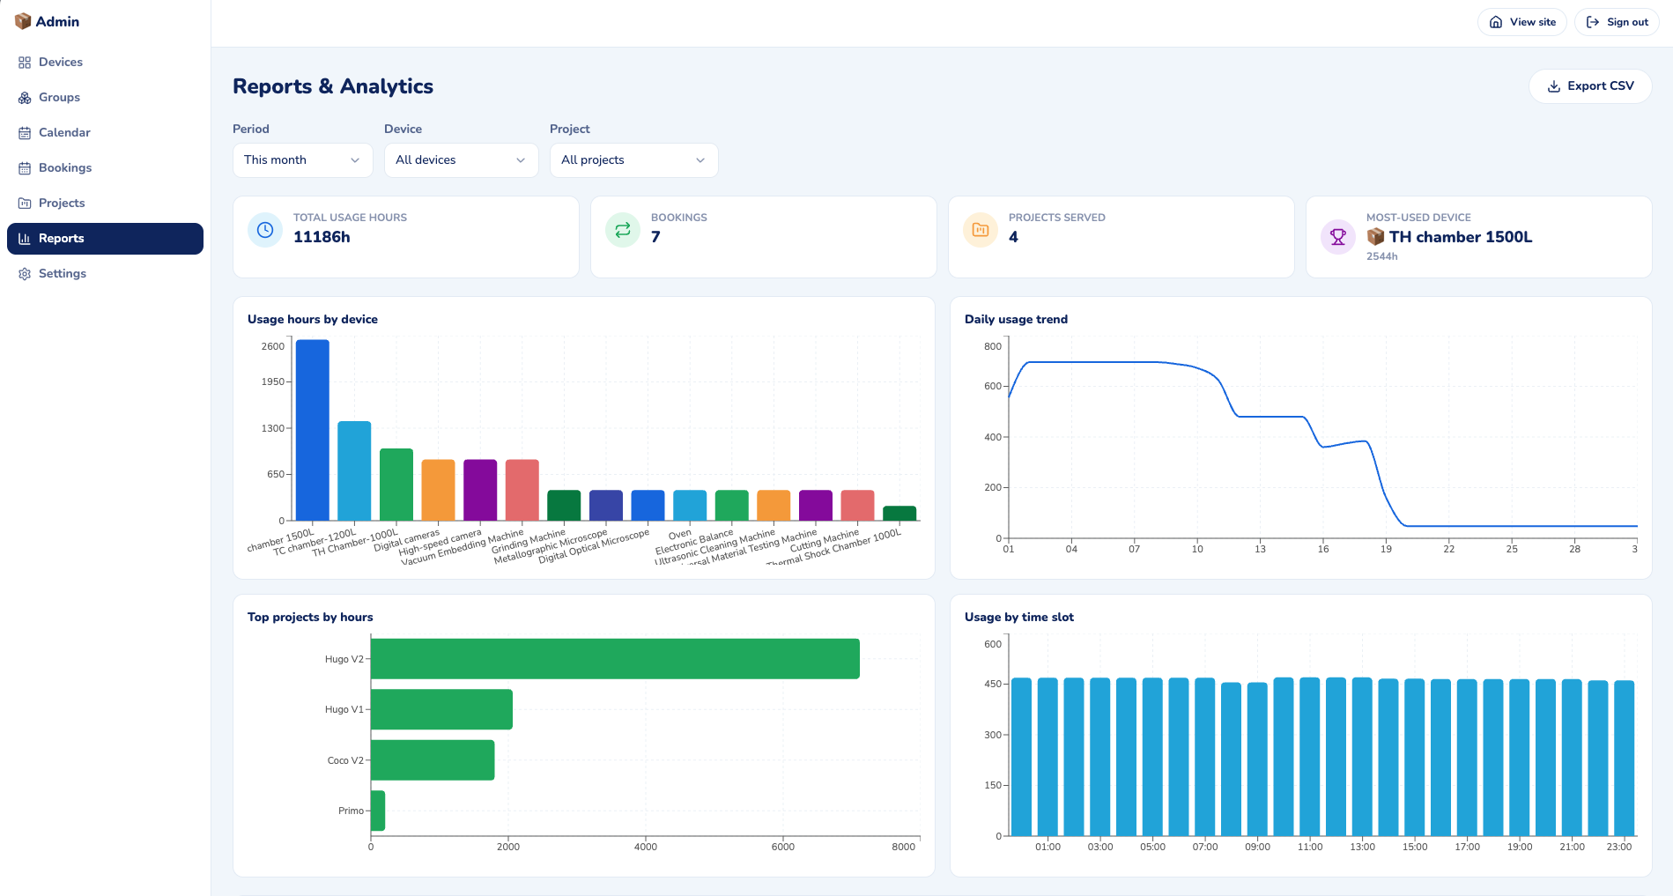Click the tallest blue bar for chamber 1500L
The image size is (1673, 896).
pos(313,430)
